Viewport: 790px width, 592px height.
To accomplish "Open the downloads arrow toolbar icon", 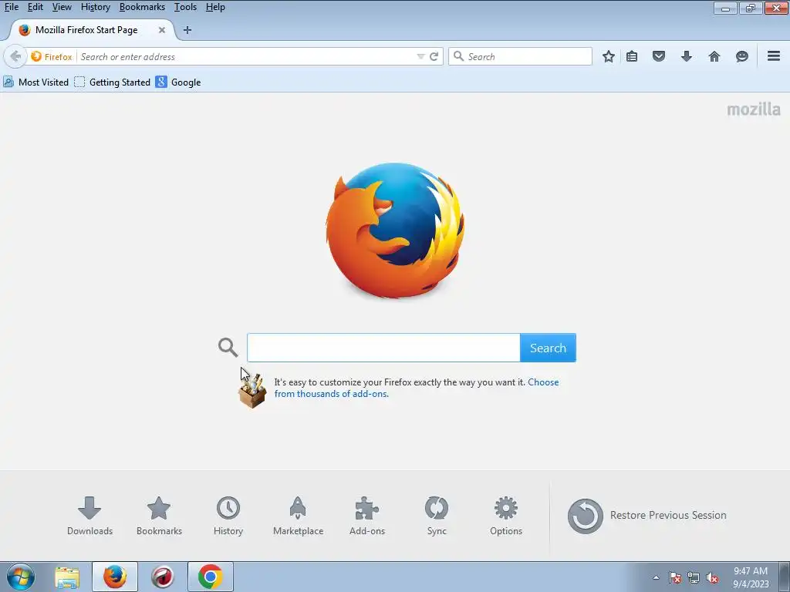I will click(x=686, y=56).
